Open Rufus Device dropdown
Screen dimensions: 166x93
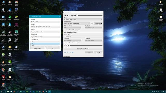83,19
